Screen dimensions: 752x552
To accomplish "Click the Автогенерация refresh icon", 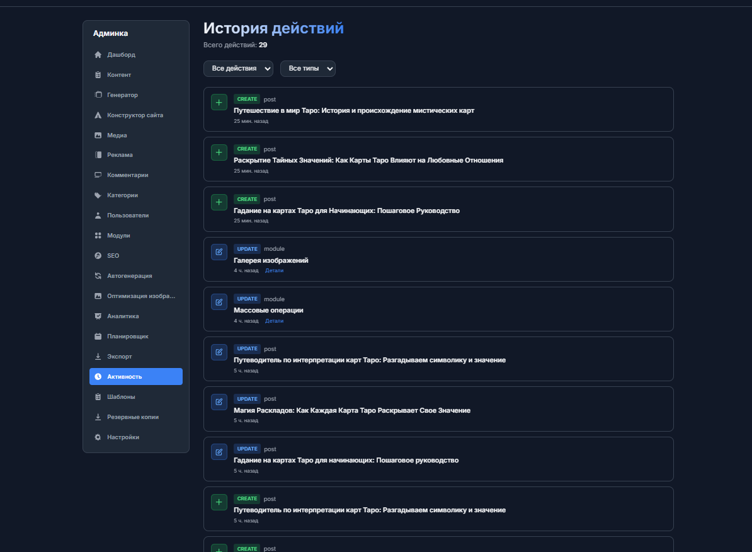I will tap(98, 276).
